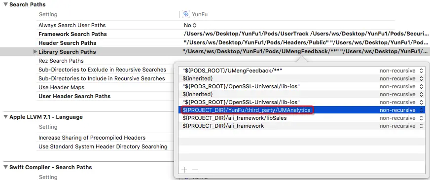The height and width of the screenshot is (180, 430).
Task: Click the Header Search Paths value
Action: click(x=306, y=43)
